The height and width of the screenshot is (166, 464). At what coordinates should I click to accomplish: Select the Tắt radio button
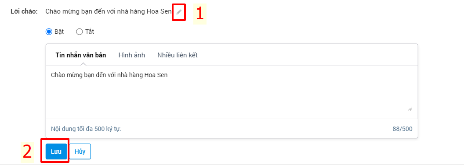pyautogui.click(x=79, y=32)
